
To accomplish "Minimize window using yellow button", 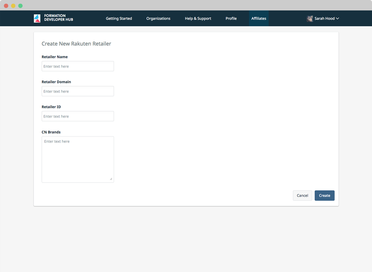I will point(13,6).
